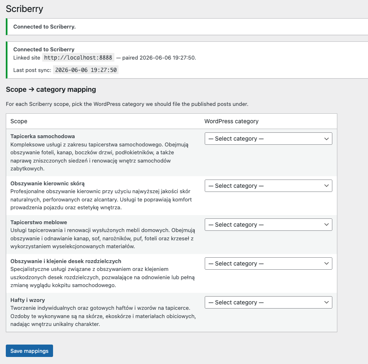Open category dropdown for Tapicerka samochodowa
The image size is (368, 364).
[x=268, y=139]
